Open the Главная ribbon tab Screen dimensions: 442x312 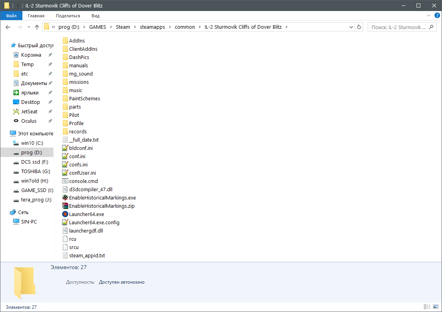click(36, 16)
